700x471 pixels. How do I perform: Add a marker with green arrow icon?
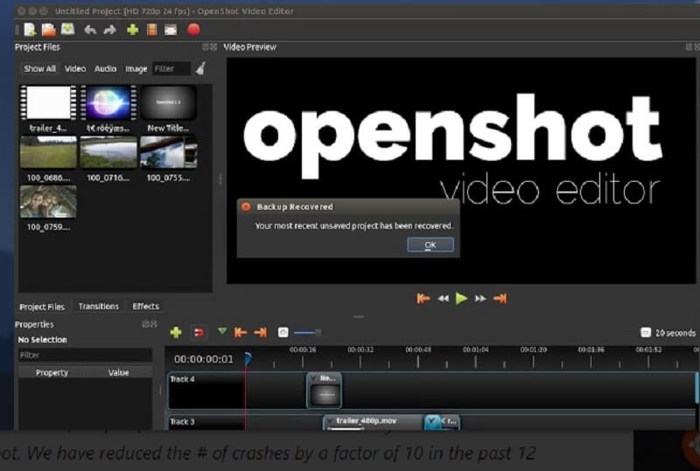click(222, 331)
